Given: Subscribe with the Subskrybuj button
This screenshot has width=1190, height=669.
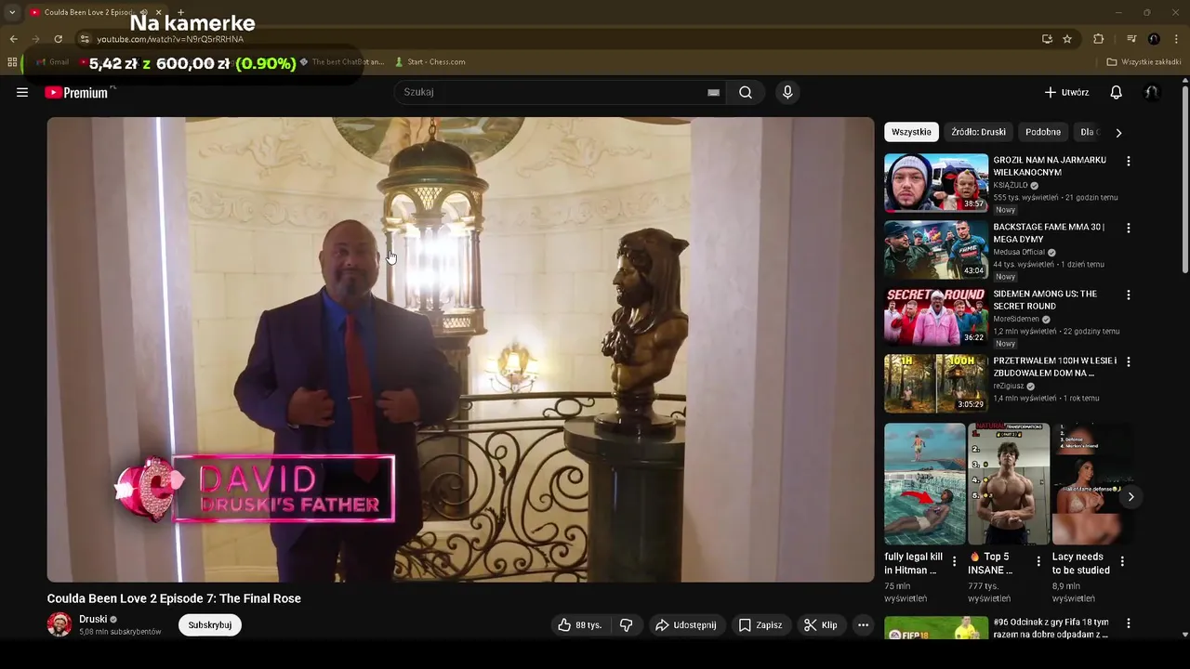Looking at the screenshot, I should click(x=210, y=625).
